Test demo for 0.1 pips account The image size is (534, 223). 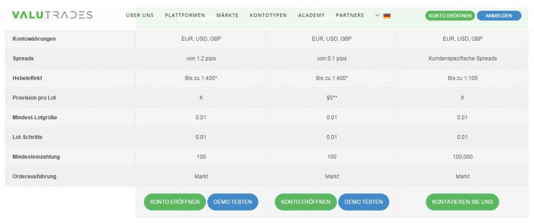click(x=363, y=202)
